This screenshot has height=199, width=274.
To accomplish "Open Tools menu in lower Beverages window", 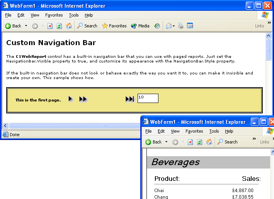I will [x=214, y=131].
